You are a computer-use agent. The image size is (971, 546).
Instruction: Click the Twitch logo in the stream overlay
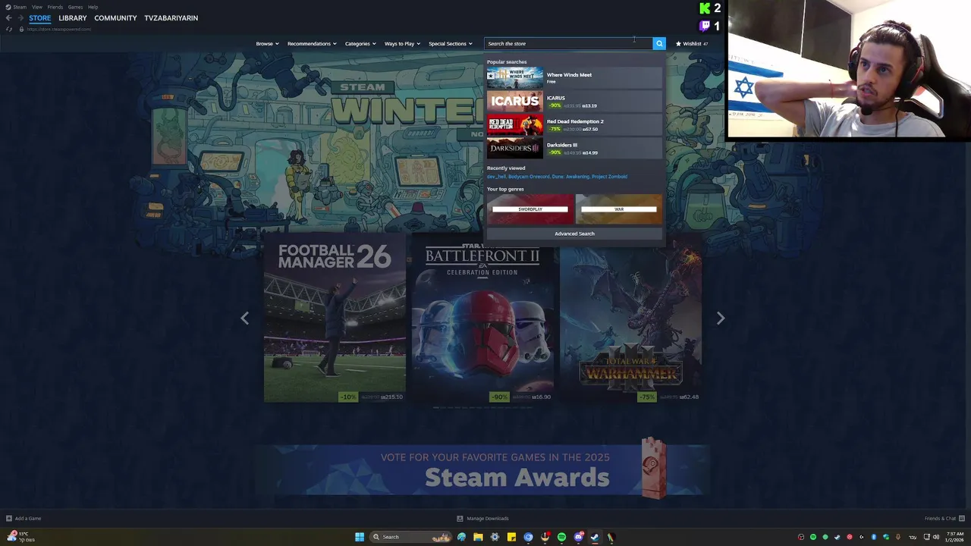tap(705, 26)
